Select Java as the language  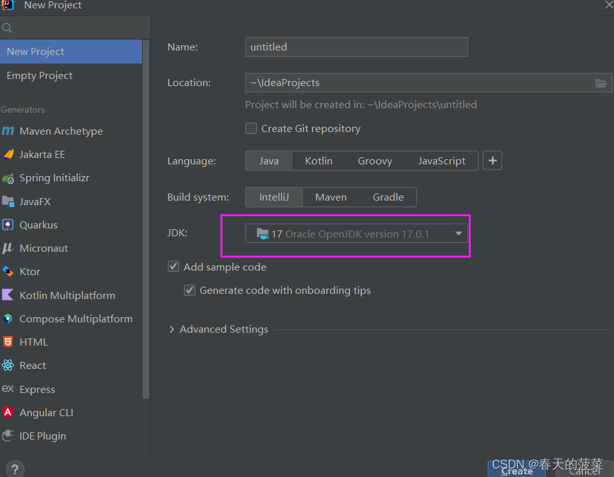point(268,161)
